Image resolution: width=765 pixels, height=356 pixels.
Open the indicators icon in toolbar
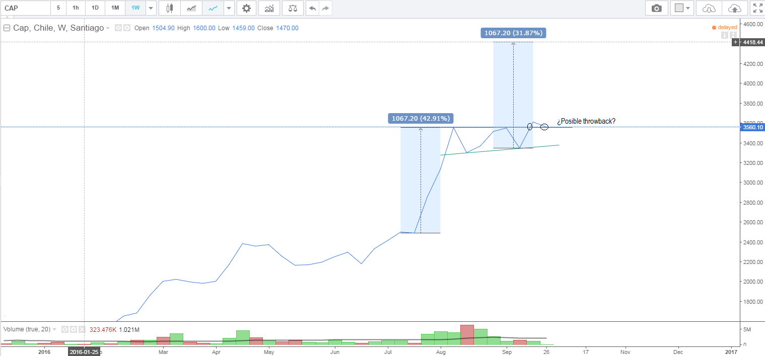269,8
